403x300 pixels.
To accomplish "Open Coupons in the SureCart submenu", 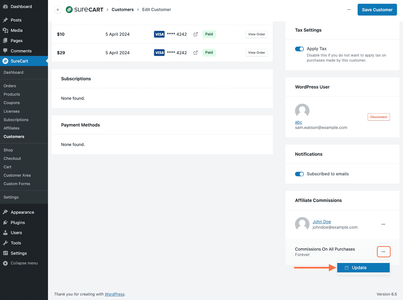I will coord(12,103).
